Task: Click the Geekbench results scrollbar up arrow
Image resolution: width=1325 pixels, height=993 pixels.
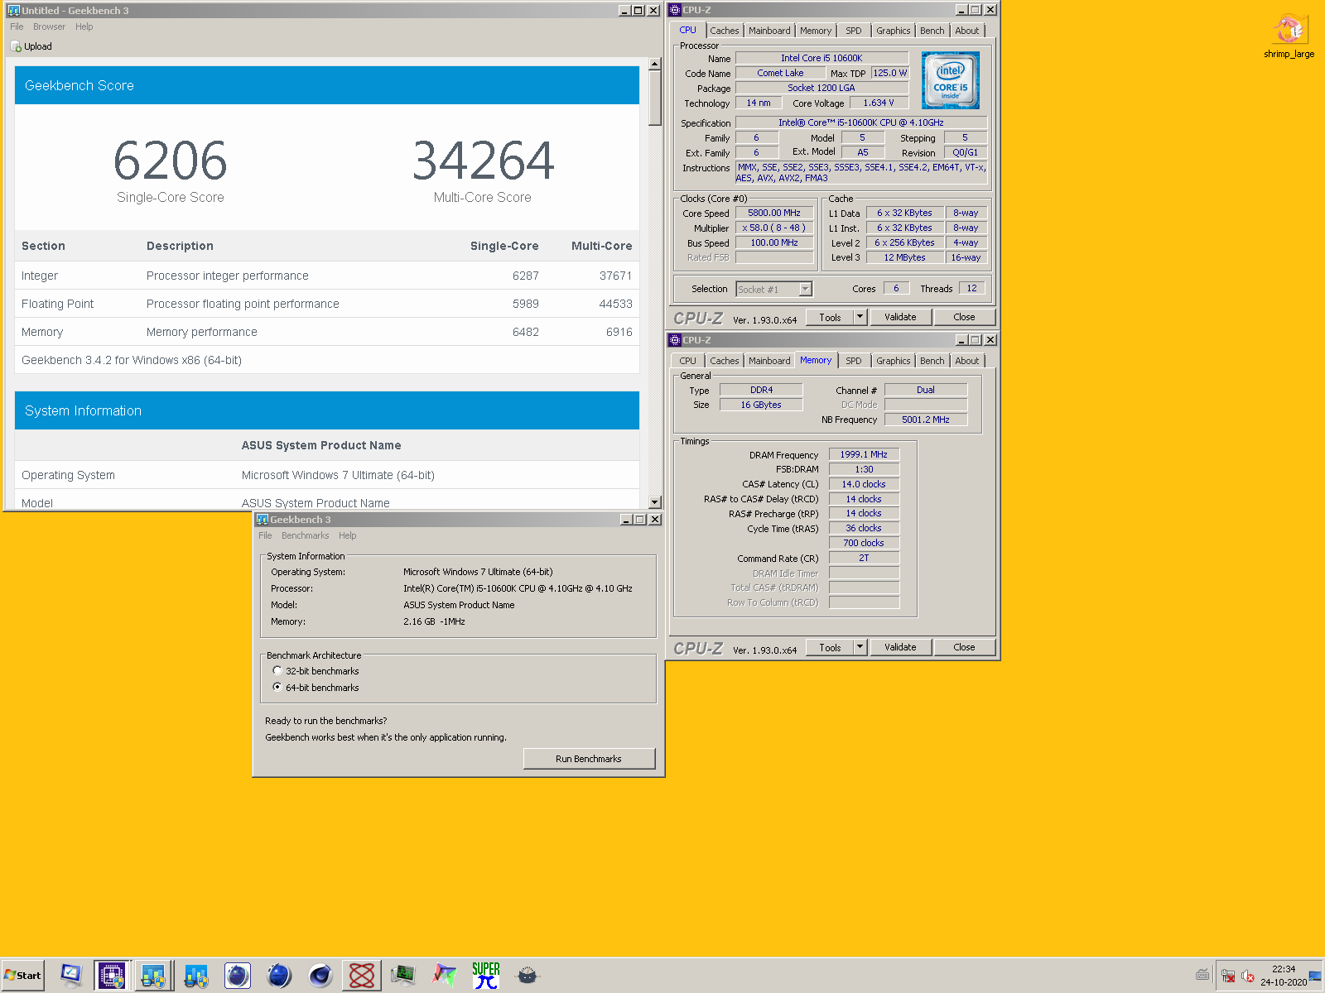Action: click(x=655, y=64)
